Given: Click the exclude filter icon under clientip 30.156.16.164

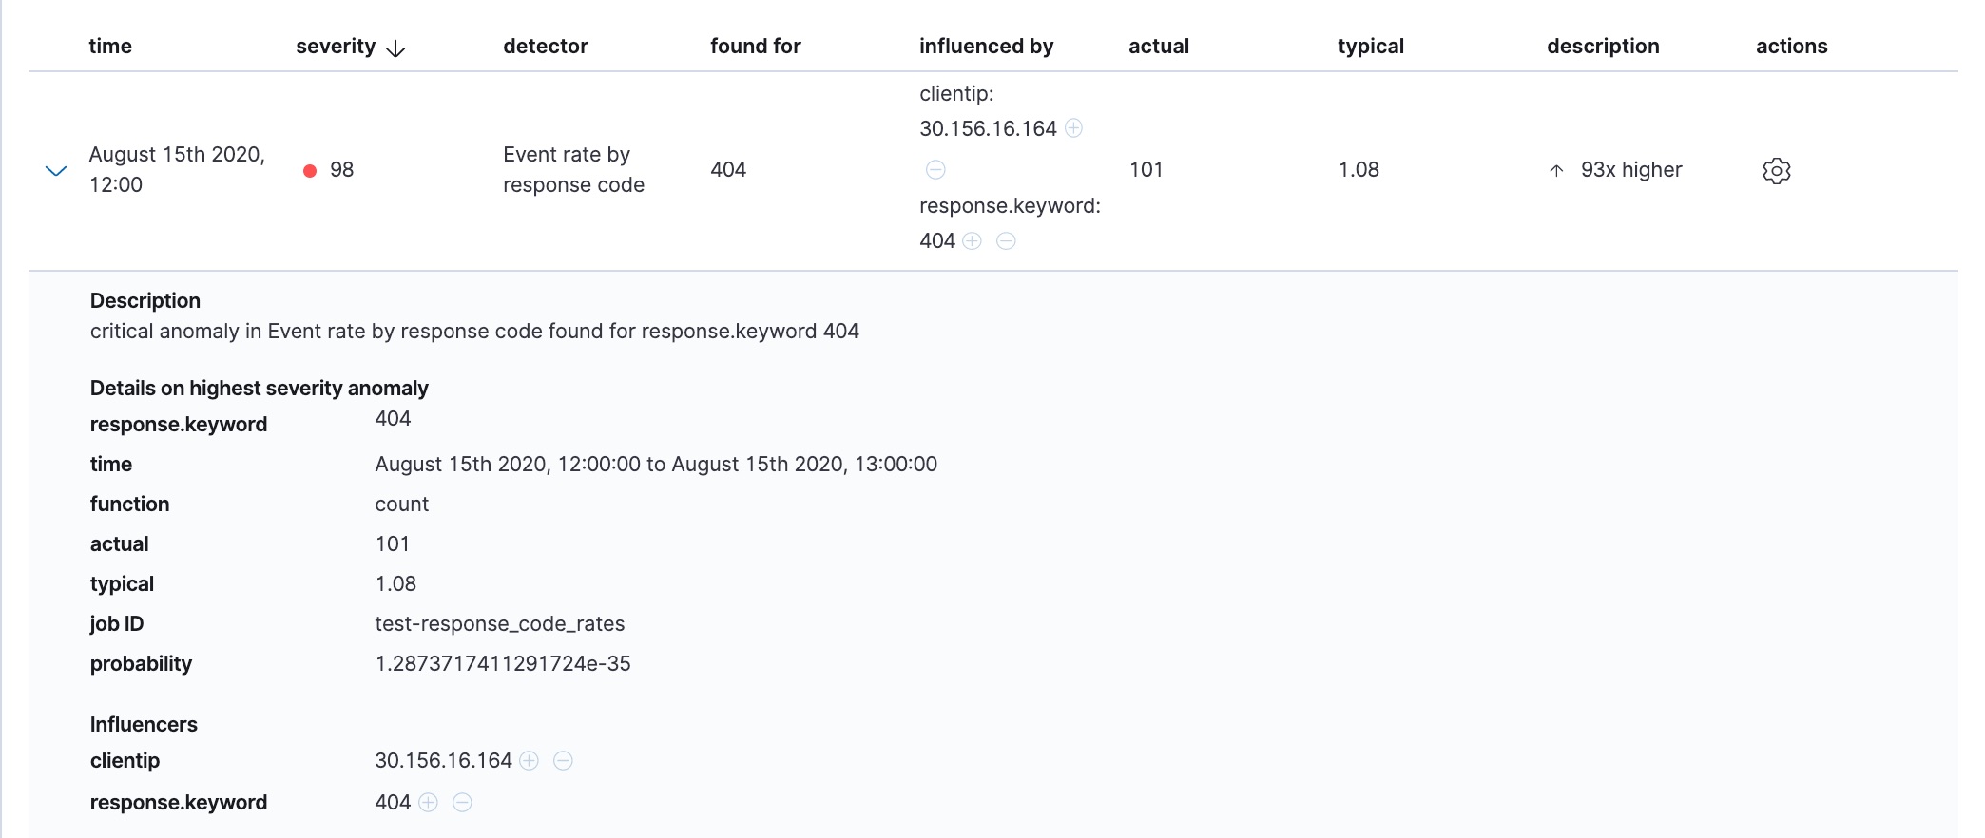Looking at the screenshot, I should pyautogui.click(x=935, y=170).
